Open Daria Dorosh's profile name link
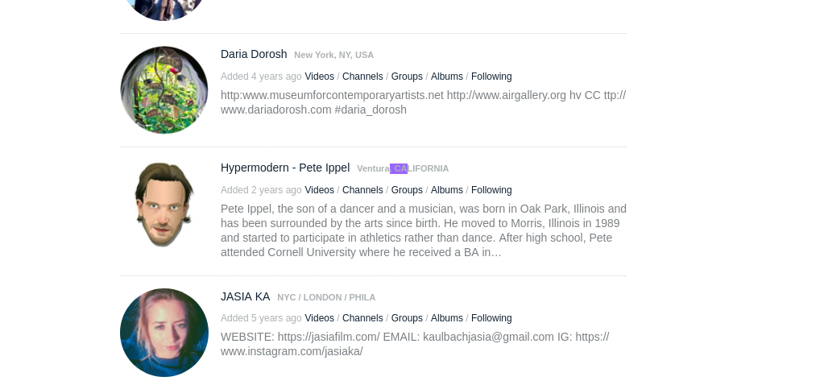828x381 pixels. (254, 54)
